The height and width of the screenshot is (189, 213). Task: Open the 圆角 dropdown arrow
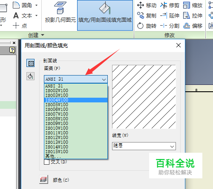[x=37, y=6]
